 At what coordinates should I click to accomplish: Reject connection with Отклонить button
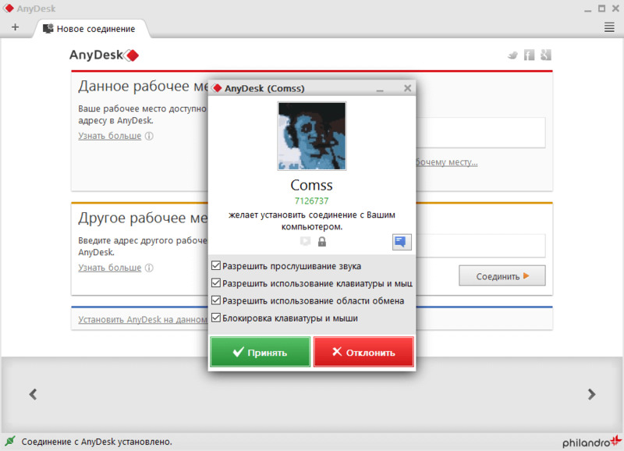click(363, 352)
